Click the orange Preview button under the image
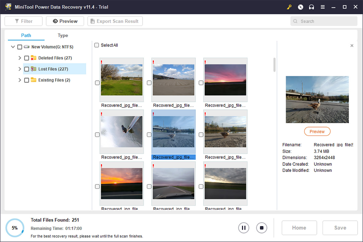Image resolution: width=363 pixels, height=242 pixels. (x=317, y=131)
